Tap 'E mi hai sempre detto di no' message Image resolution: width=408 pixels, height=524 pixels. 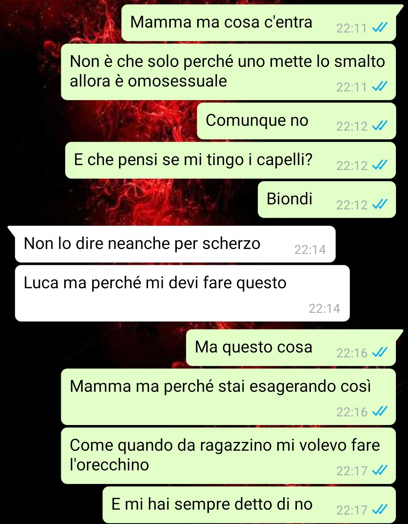pyautogui.click(x=249, y=505)
